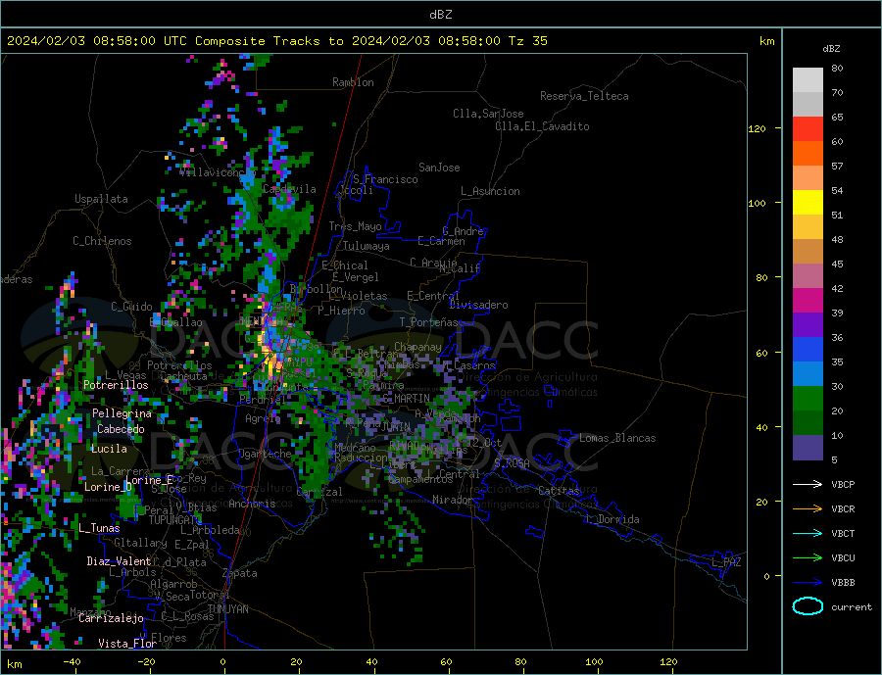Click the slate 10 dBZ legend swatch

coord(808,448)
